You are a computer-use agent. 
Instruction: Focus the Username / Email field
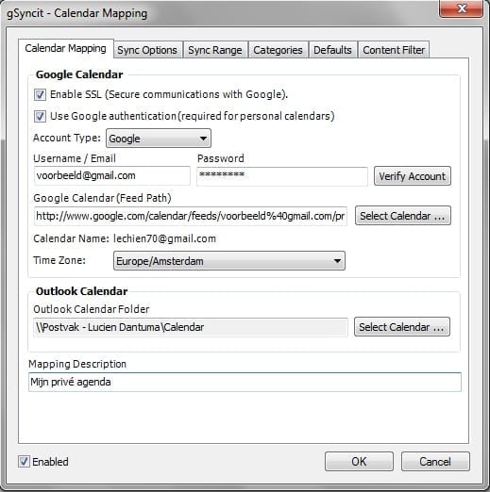point(112,175)
